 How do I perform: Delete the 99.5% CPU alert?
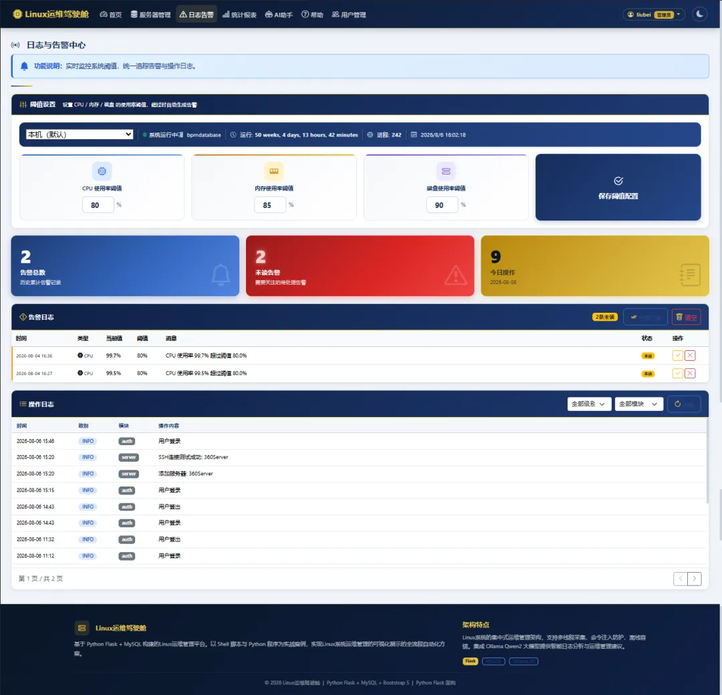[690, 374]
